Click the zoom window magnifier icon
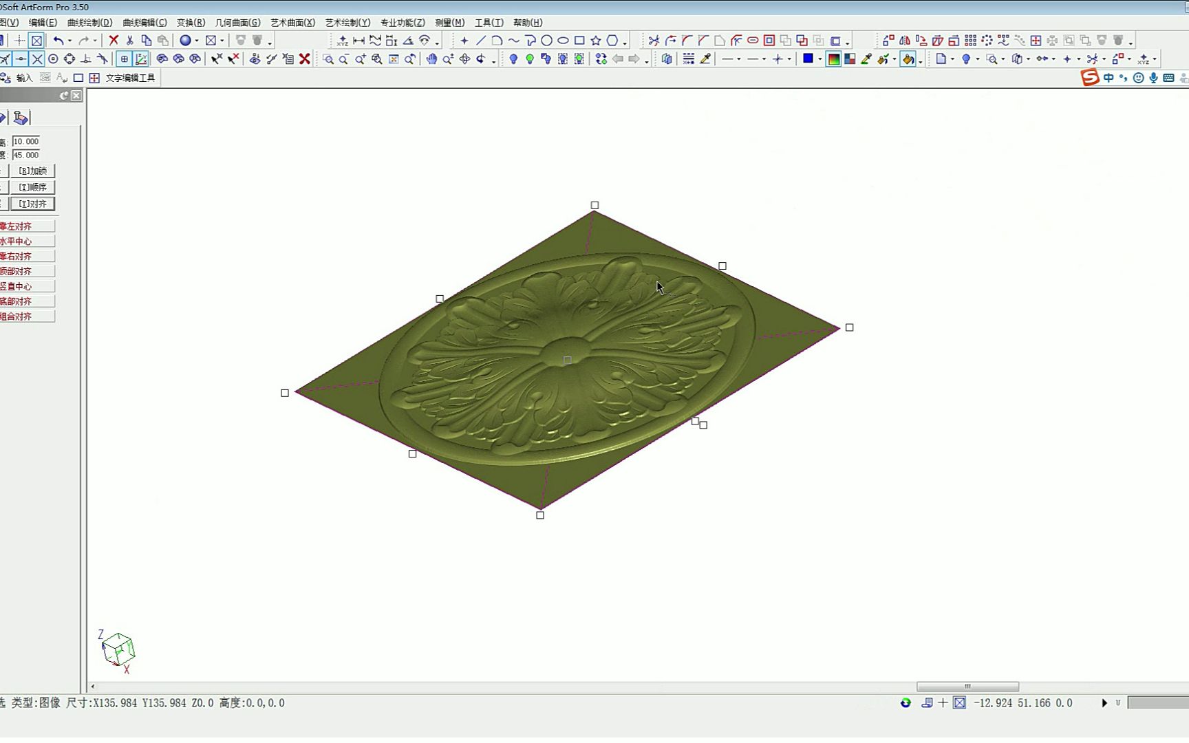This screenshot has width=1189, height=743. point(328,59)
